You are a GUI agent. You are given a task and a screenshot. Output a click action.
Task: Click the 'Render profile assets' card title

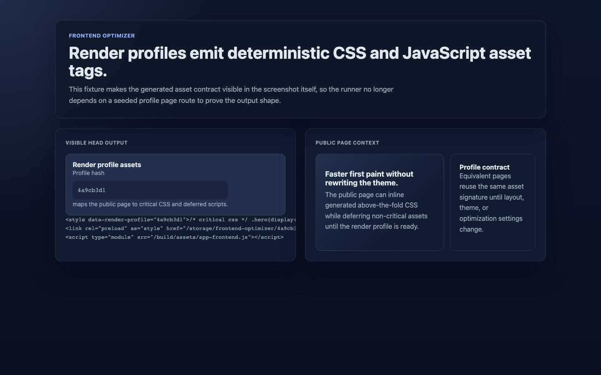coord(107,165)
